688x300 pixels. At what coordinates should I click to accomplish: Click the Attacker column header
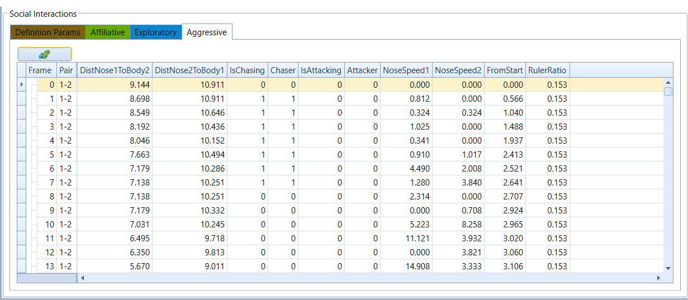click(362, 70)
